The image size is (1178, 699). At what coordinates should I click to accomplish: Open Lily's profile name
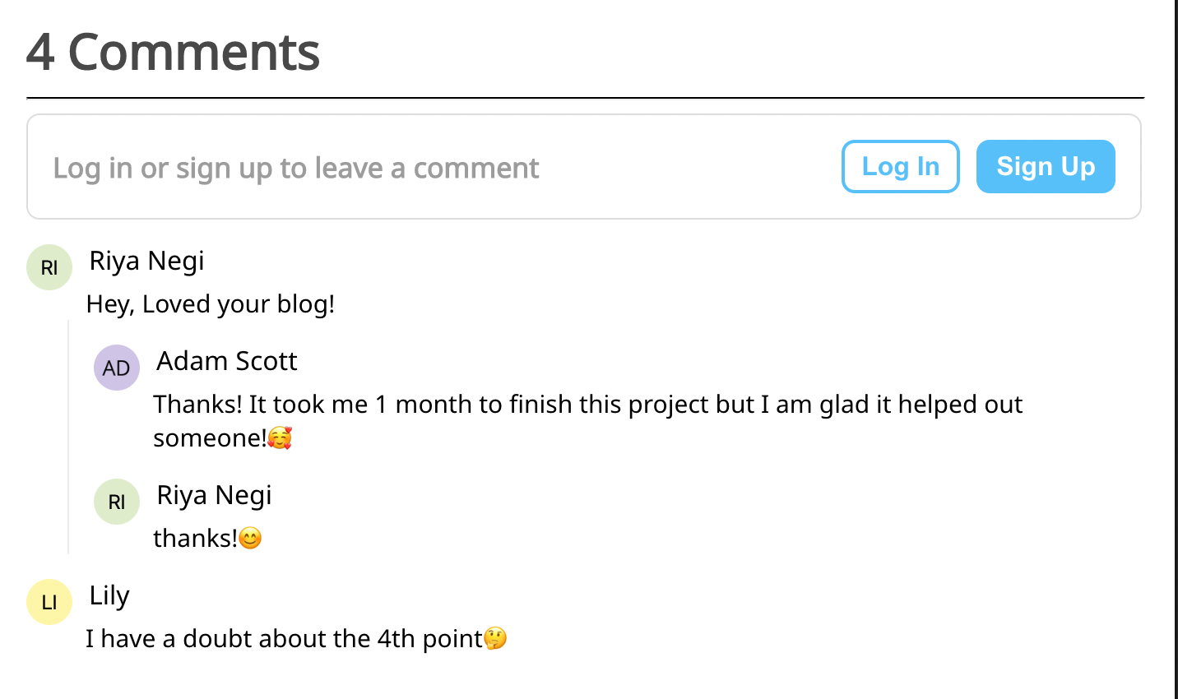tap(109, 595)
